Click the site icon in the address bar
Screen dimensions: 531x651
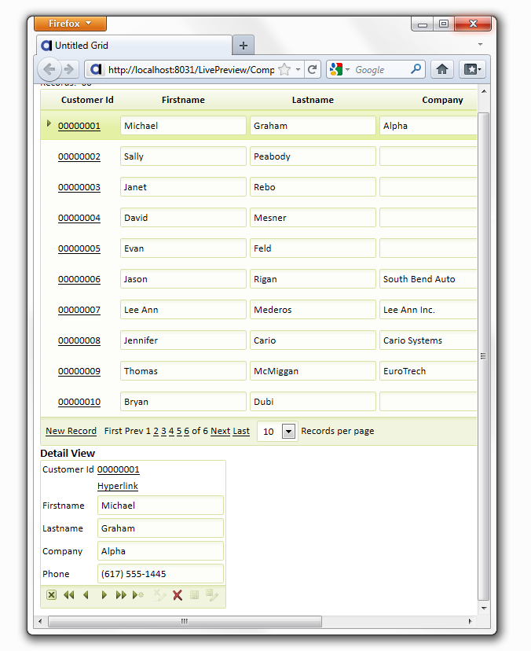97,69
